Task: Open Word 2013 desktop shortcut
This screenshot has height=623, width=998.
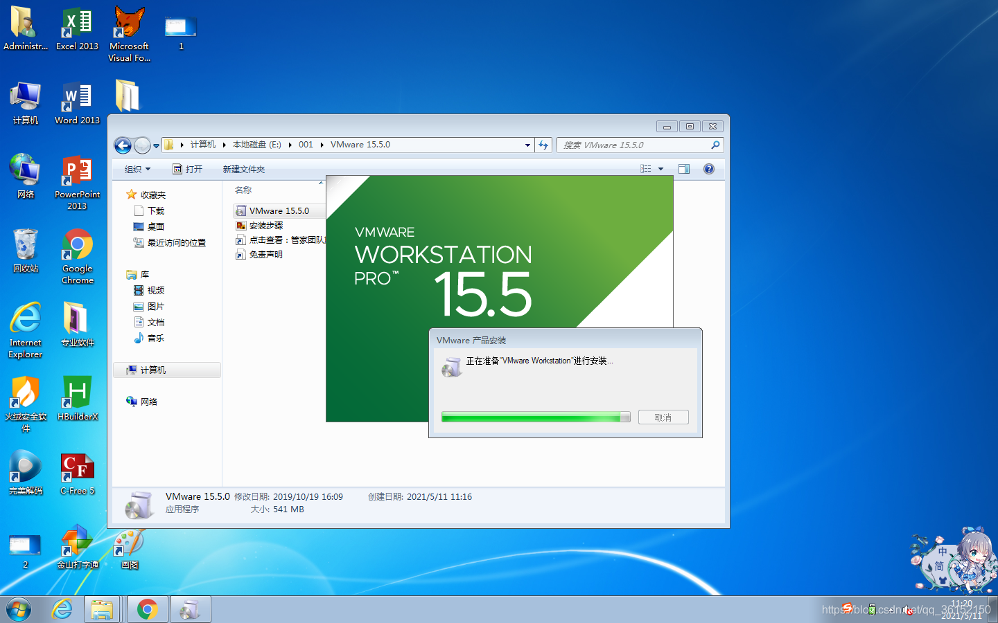Action: pos(77,102)
